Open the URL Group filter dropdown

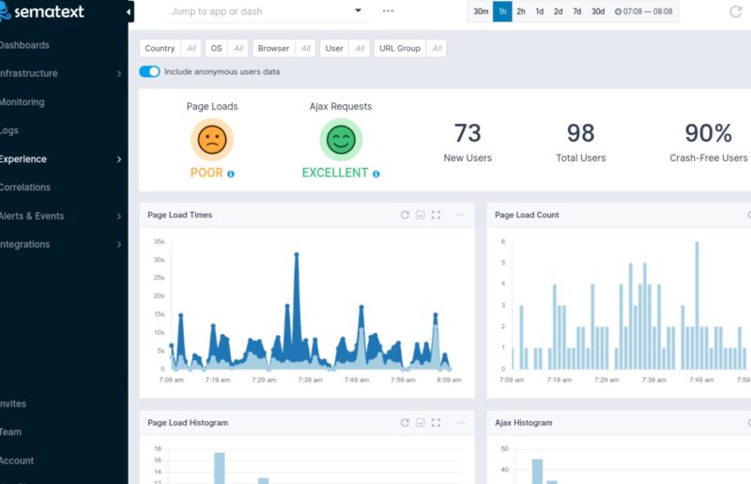[x=410, y=49]
